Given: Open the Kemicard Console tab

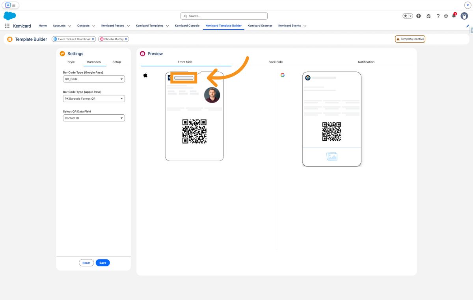Looking at the screenshot, I should click(x=187, y=26).
